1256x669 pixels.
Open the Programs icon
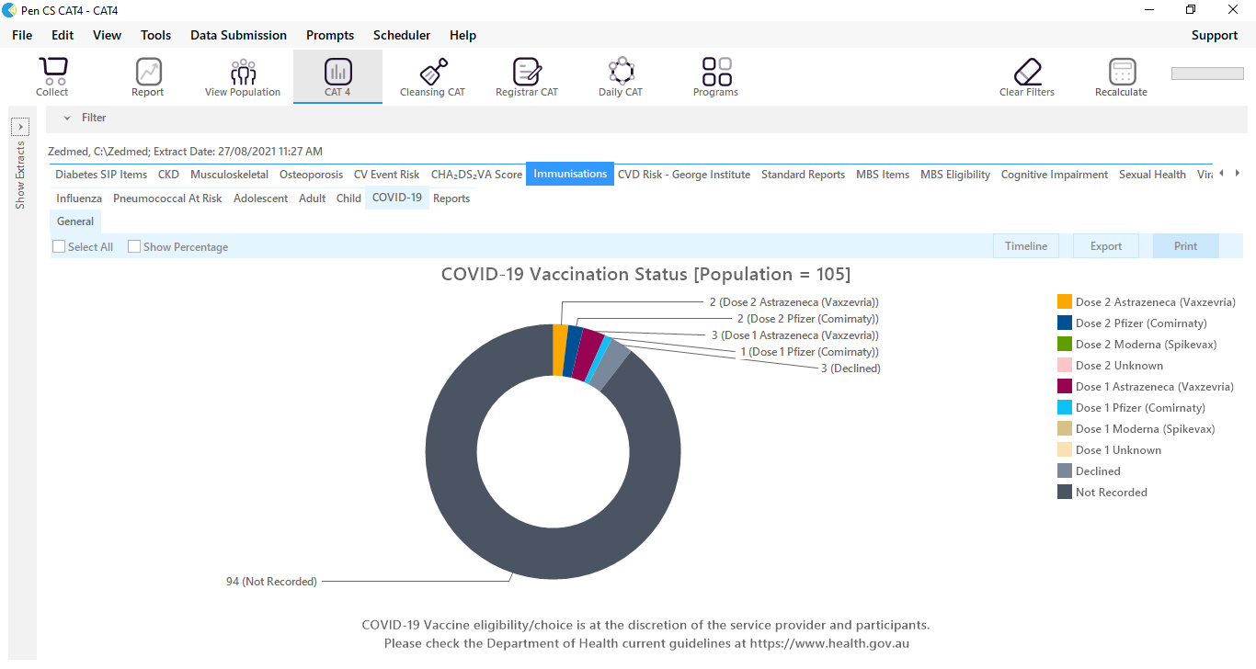click(x=716, y=76)
